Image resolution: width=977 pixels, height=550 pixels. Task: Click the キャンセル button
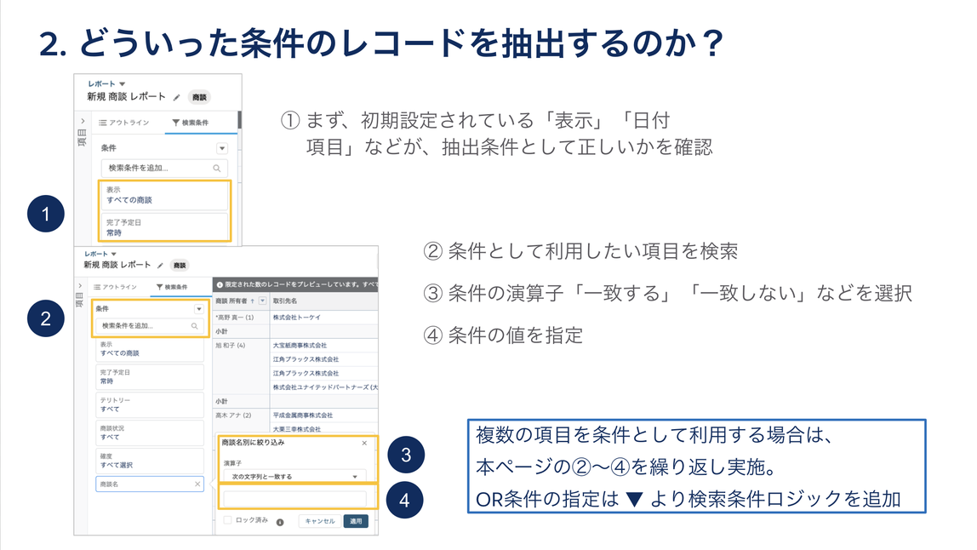320,521
